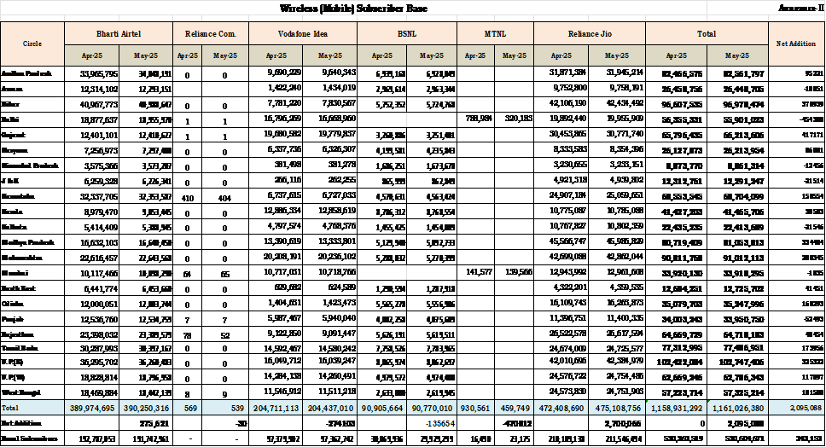The image size is (826, 447).
Task: Click the 'Net Addition' column header
Action: (796, 44)
